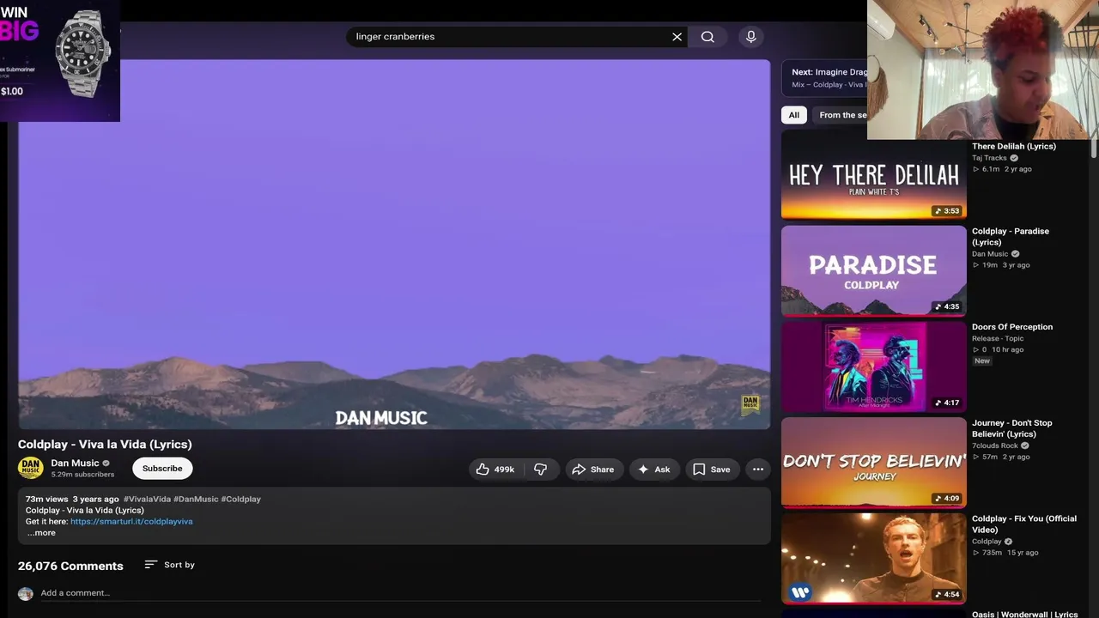Open the Taj Tracks channel
1099x618 pixels.
point(989,158)
